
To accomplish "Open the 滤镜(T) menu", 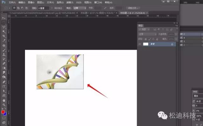I will click(70, 3).
